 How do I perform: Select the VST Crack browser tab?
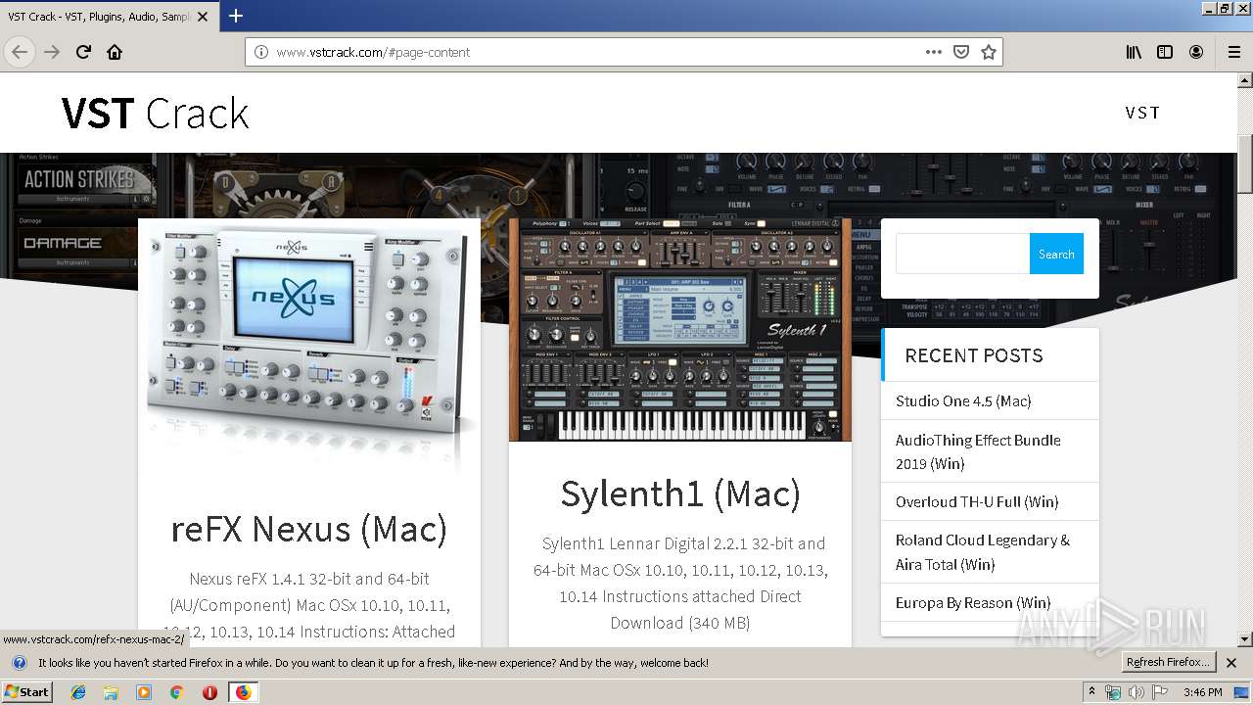108,16
